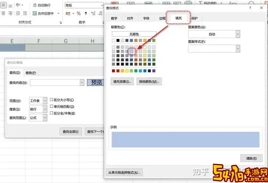Open the 范围 工作表 dropdown
This screenshot has height=183, width=268.
[45, 101]
